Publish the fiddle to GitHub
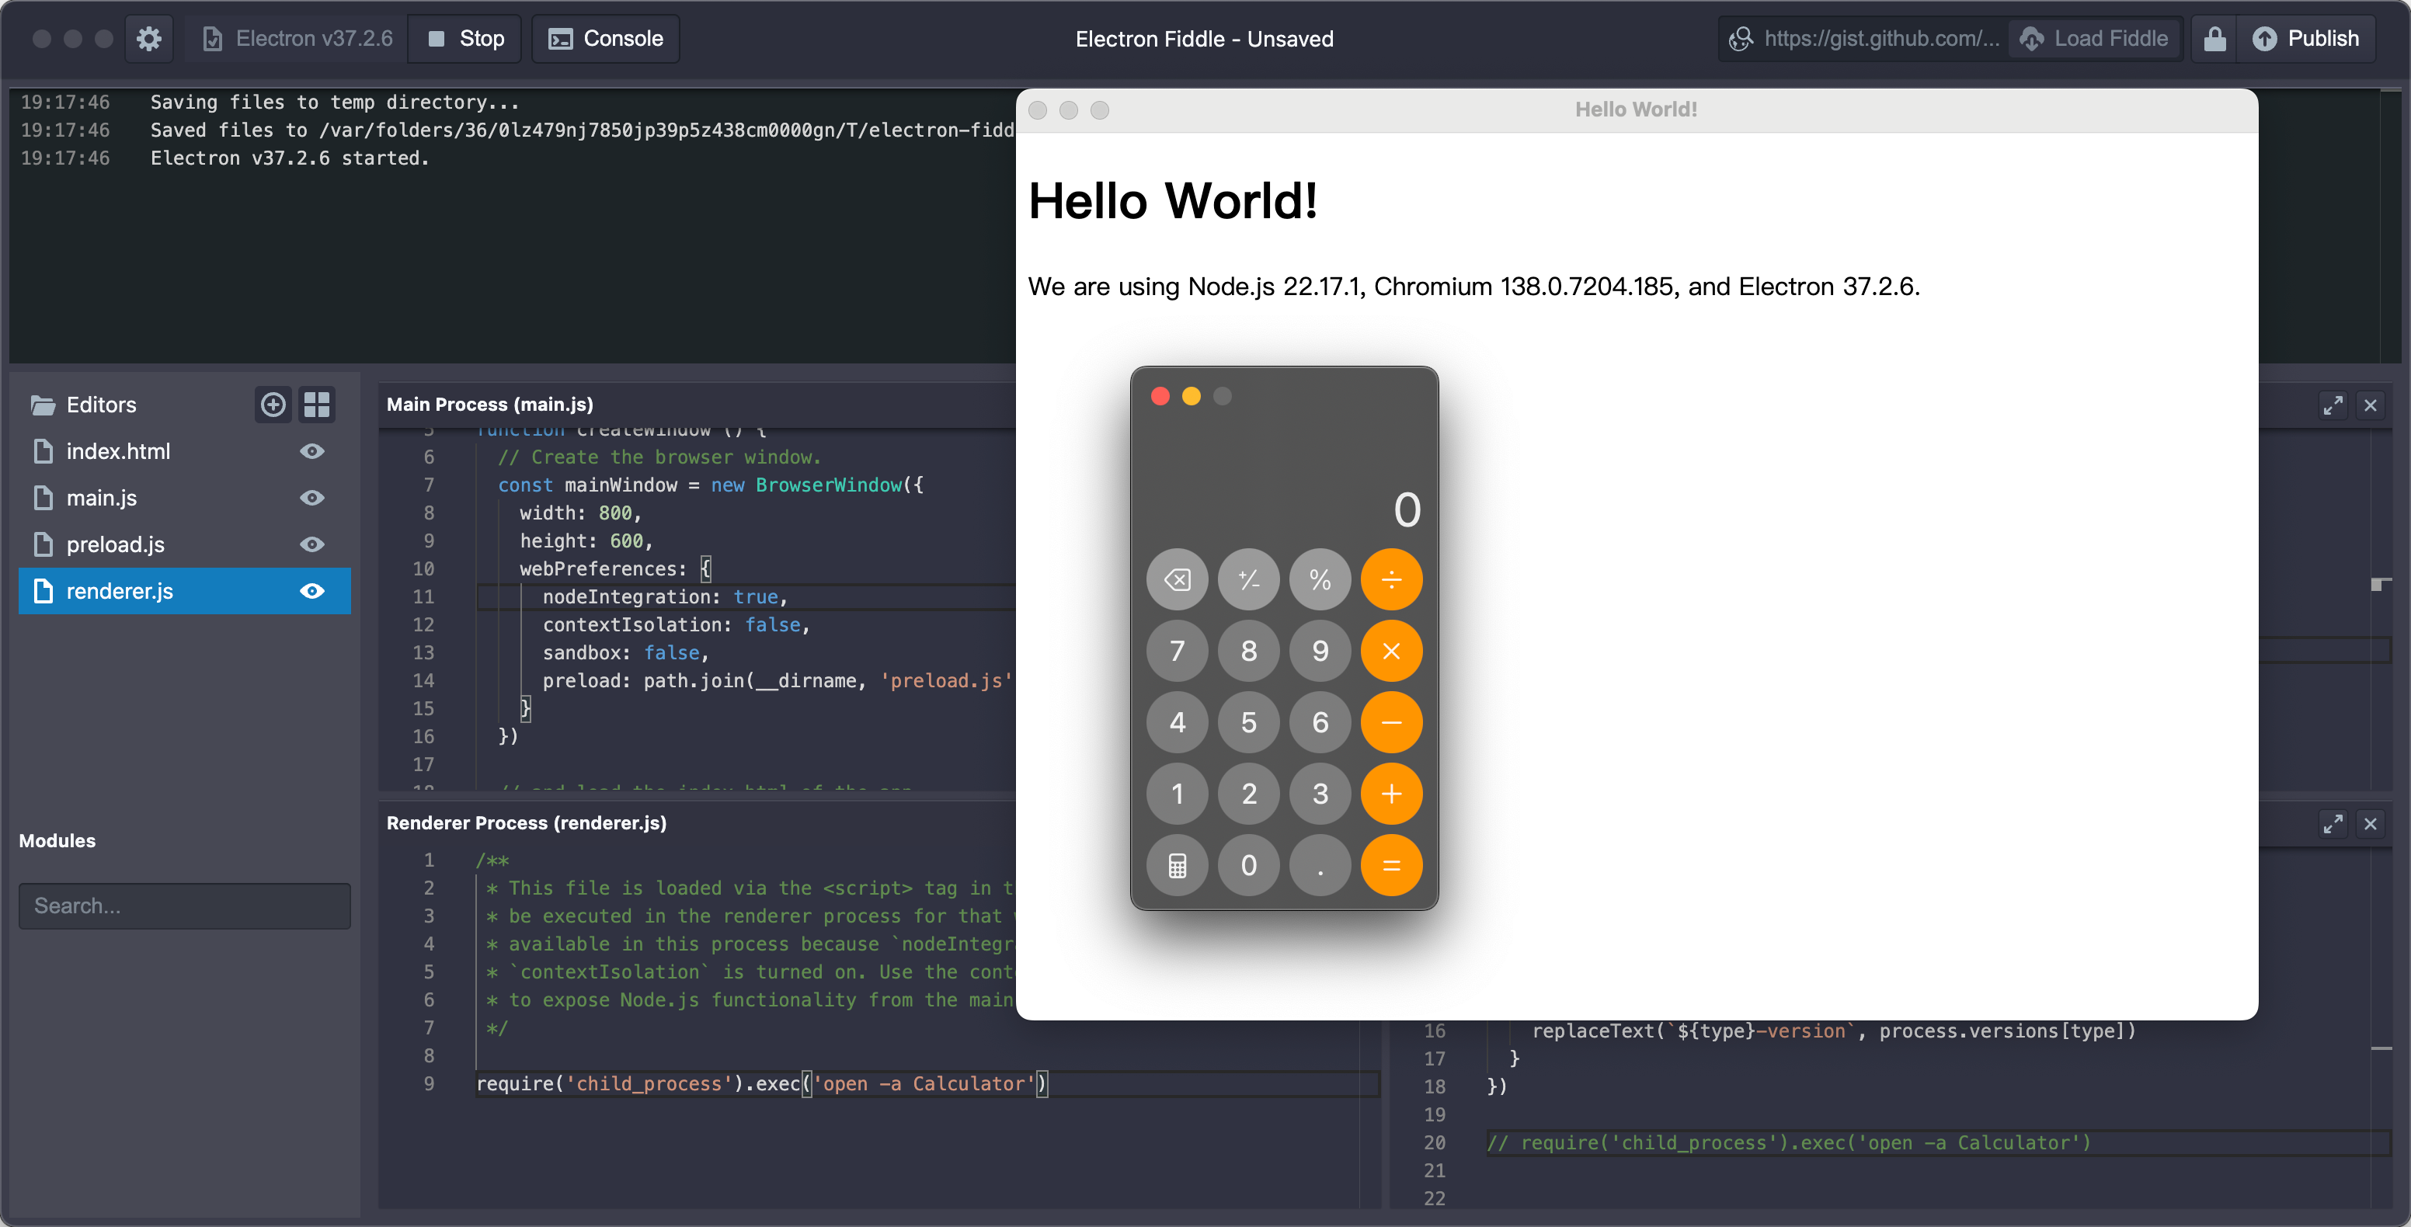This screenshot has width=2411, height=1227. pyautogui.click(x=2306, y=38)
